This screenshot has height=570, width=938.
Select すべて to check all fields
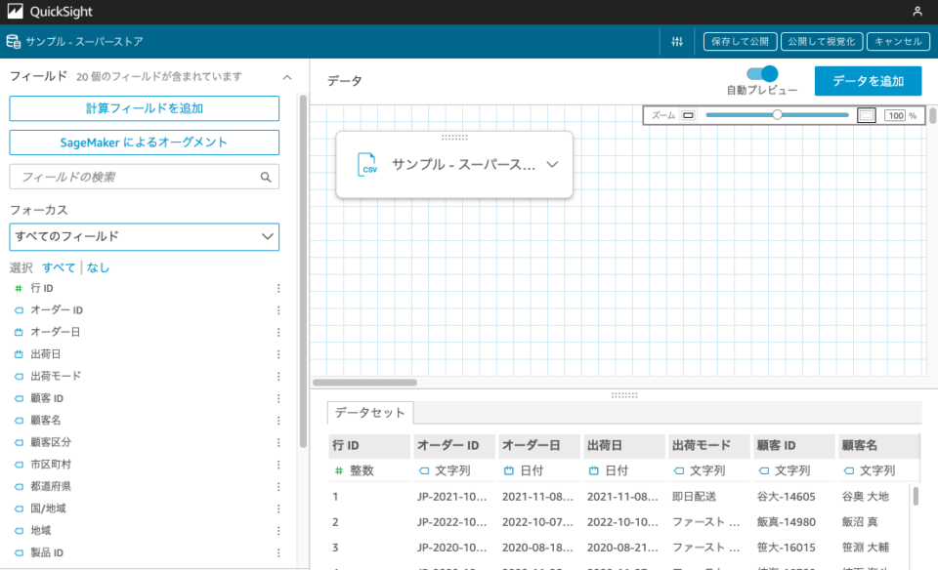pos(59,266)
